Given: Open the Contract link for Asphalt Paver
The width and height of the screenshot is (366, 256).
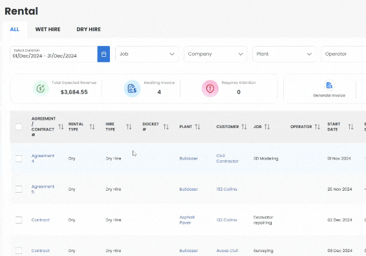Looking at the screenshot, I should coord(40,220).
